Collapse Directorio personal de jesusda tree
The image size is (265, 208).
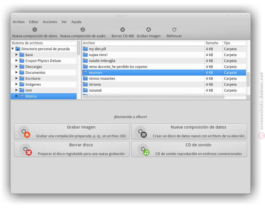pos(13,49)
